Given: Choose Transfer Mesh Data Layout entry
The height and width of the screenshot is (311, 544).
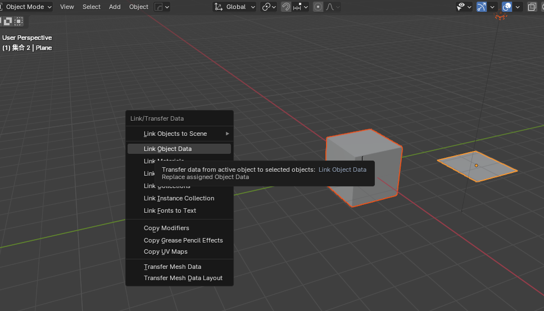Looking at the screenshot, I should tap(179, 278).
